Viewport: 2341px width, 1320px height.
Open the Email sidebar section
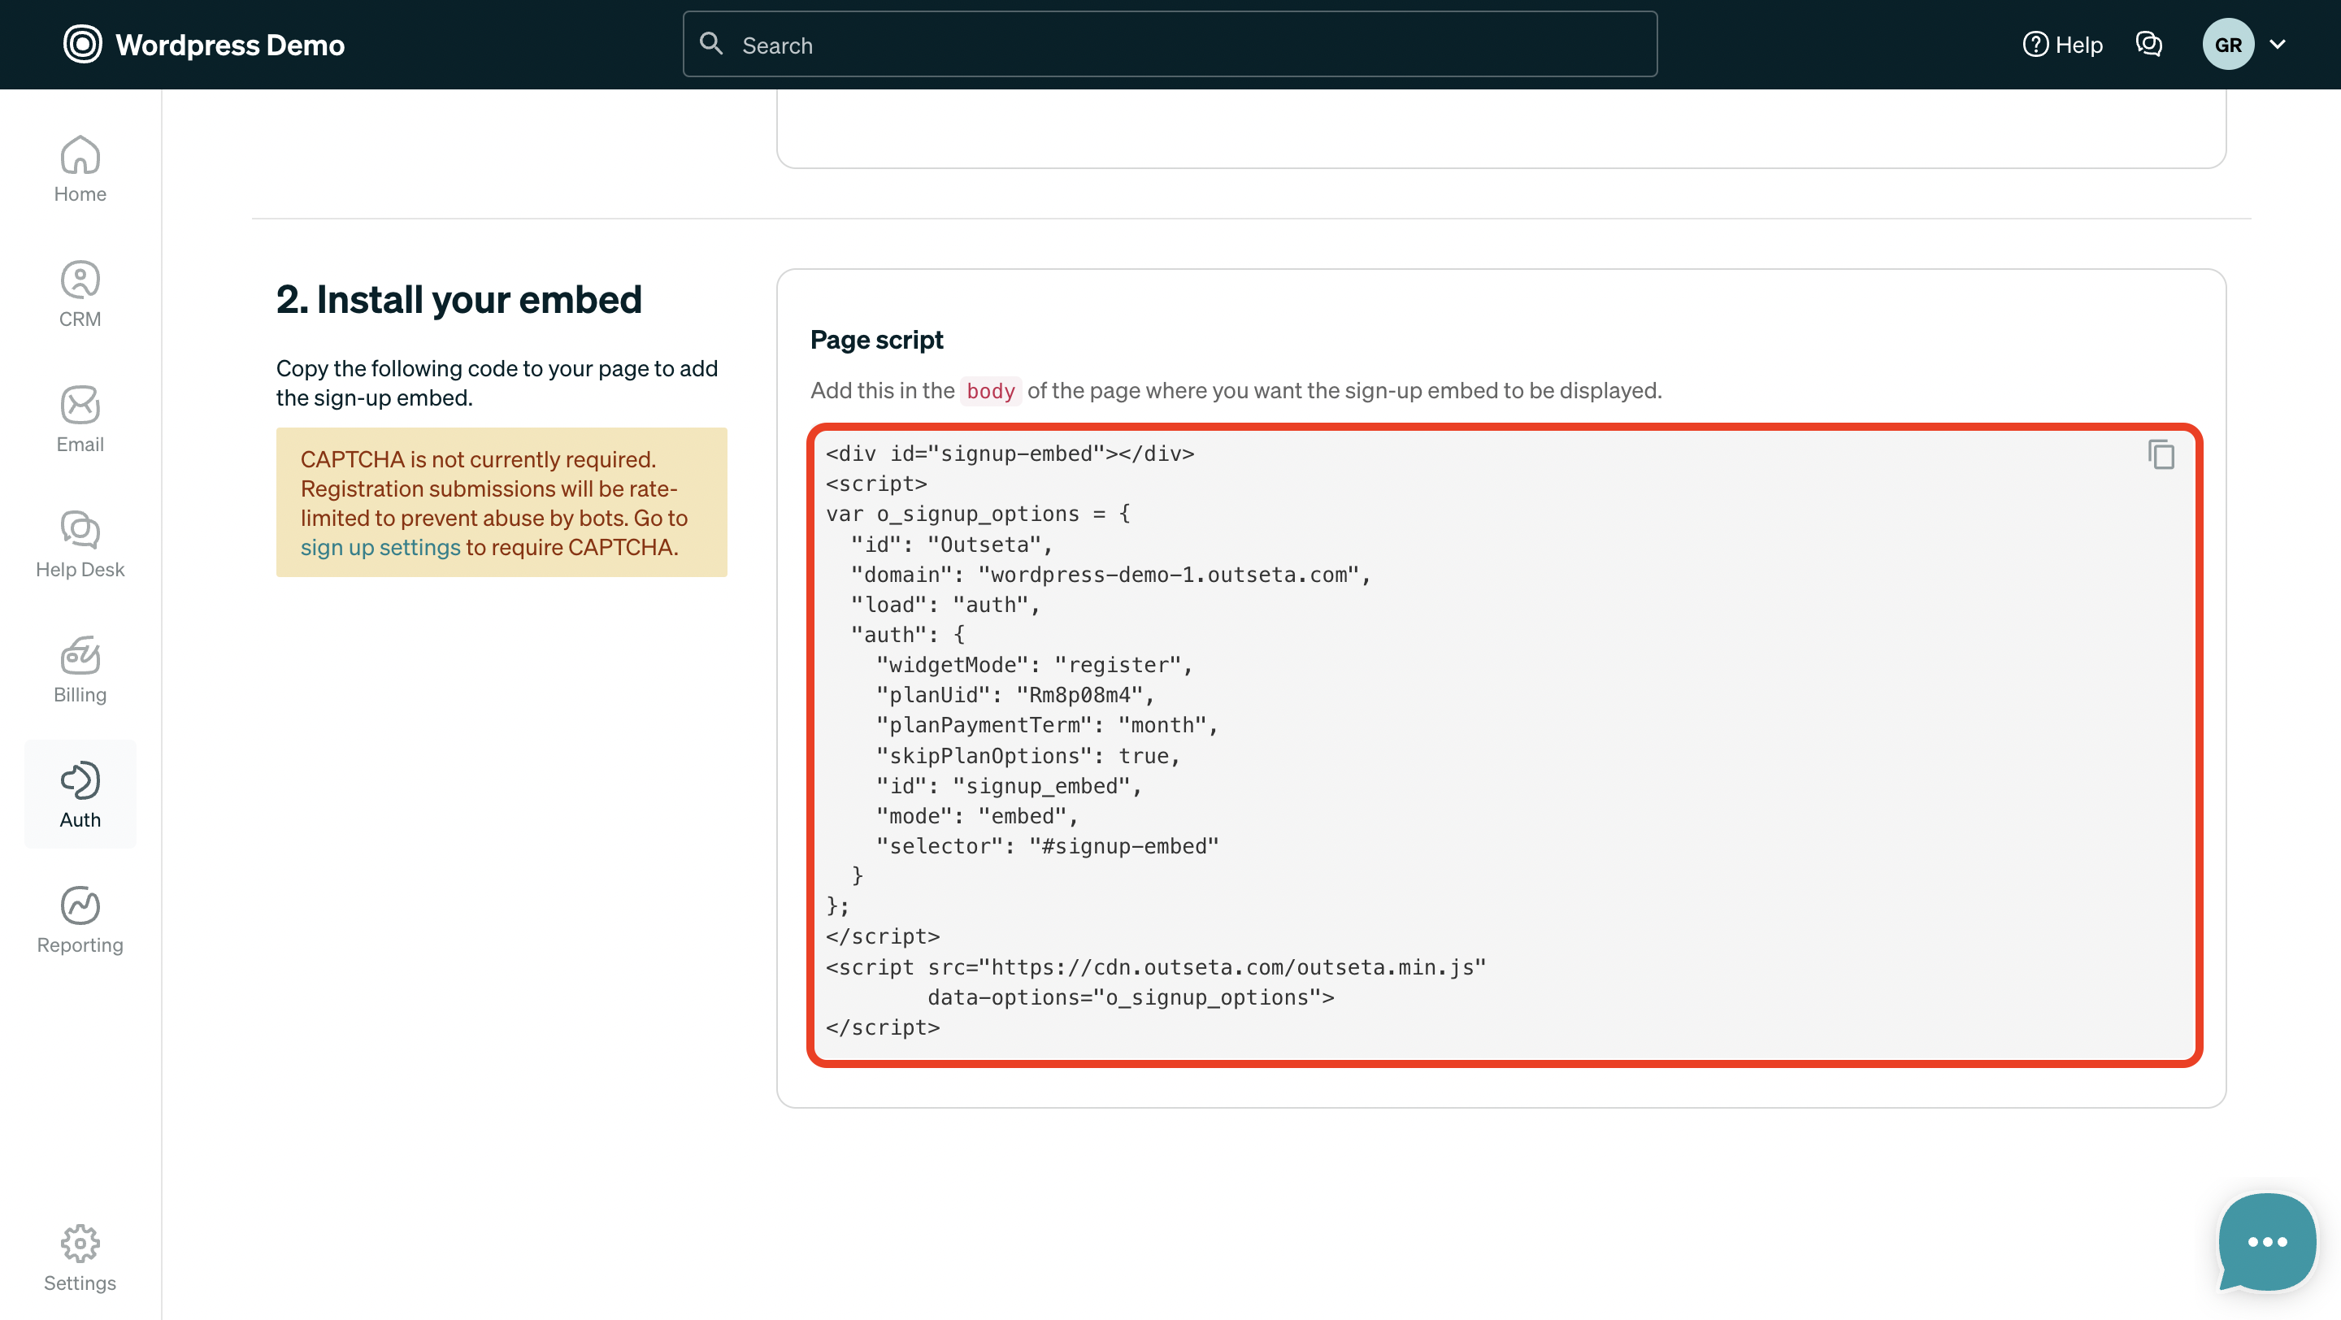(80, 419)
